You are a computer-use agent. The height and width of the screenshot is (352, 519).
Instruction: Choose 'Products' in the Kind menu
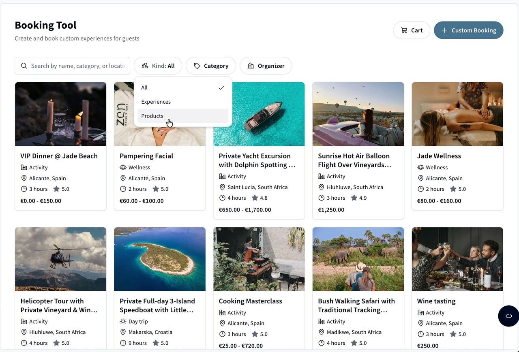[x=183, y=116]
